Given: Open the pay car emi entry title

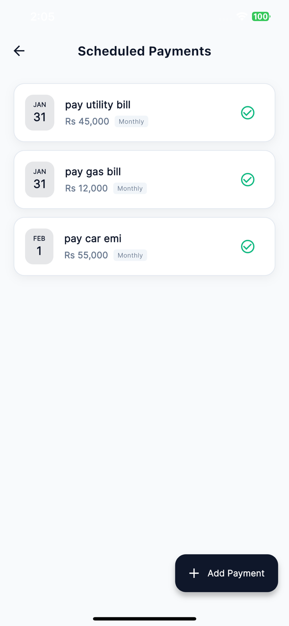Looking at the screenshot, I should click(x=93, y=239).
